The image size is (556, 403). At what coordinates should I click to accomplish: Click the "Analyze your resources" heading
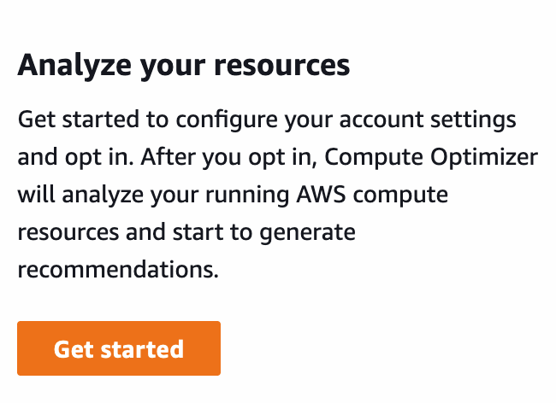pos(183,65)
